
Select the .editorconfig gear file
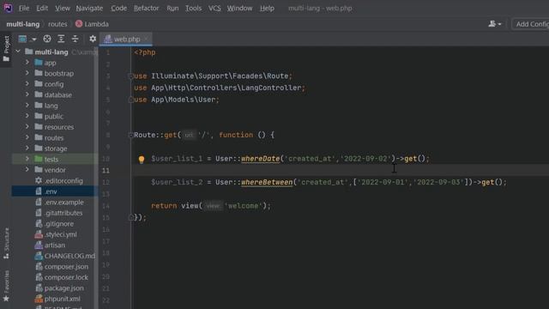[x=60, y=181]
